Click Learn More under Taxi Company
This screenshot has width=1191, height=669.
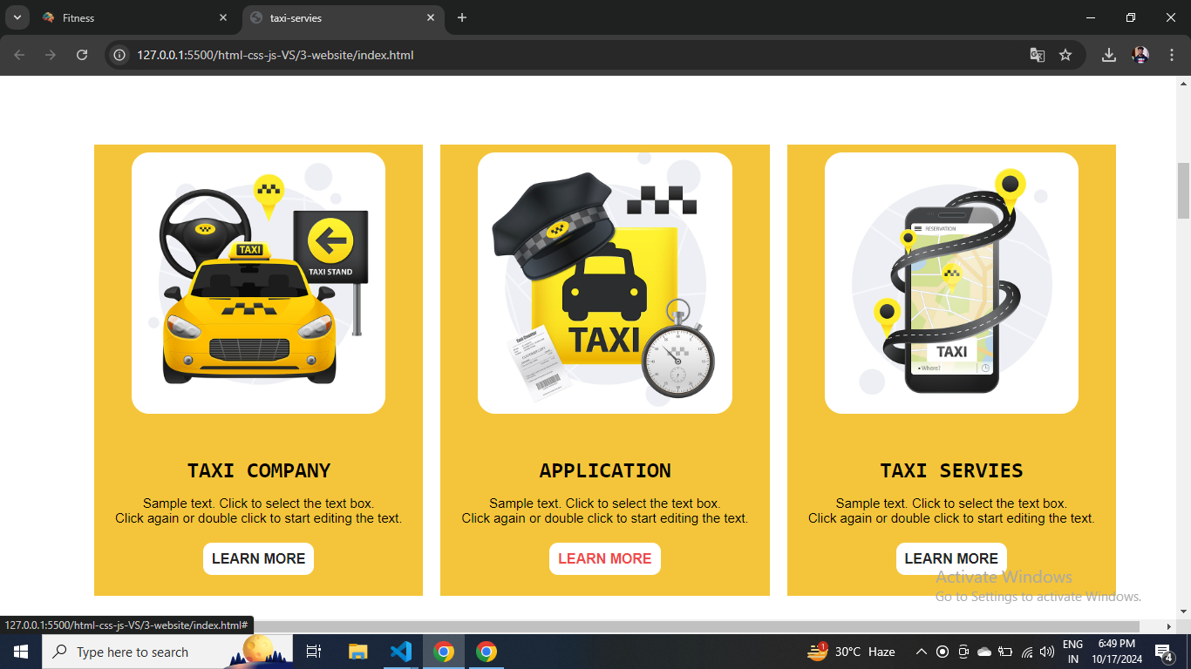[258, 558]
